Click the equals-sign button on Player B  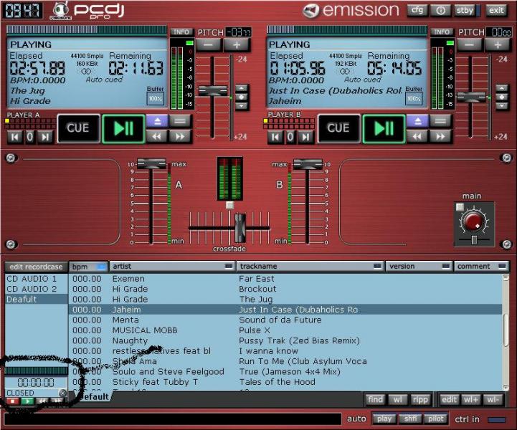tap(440, 121)
